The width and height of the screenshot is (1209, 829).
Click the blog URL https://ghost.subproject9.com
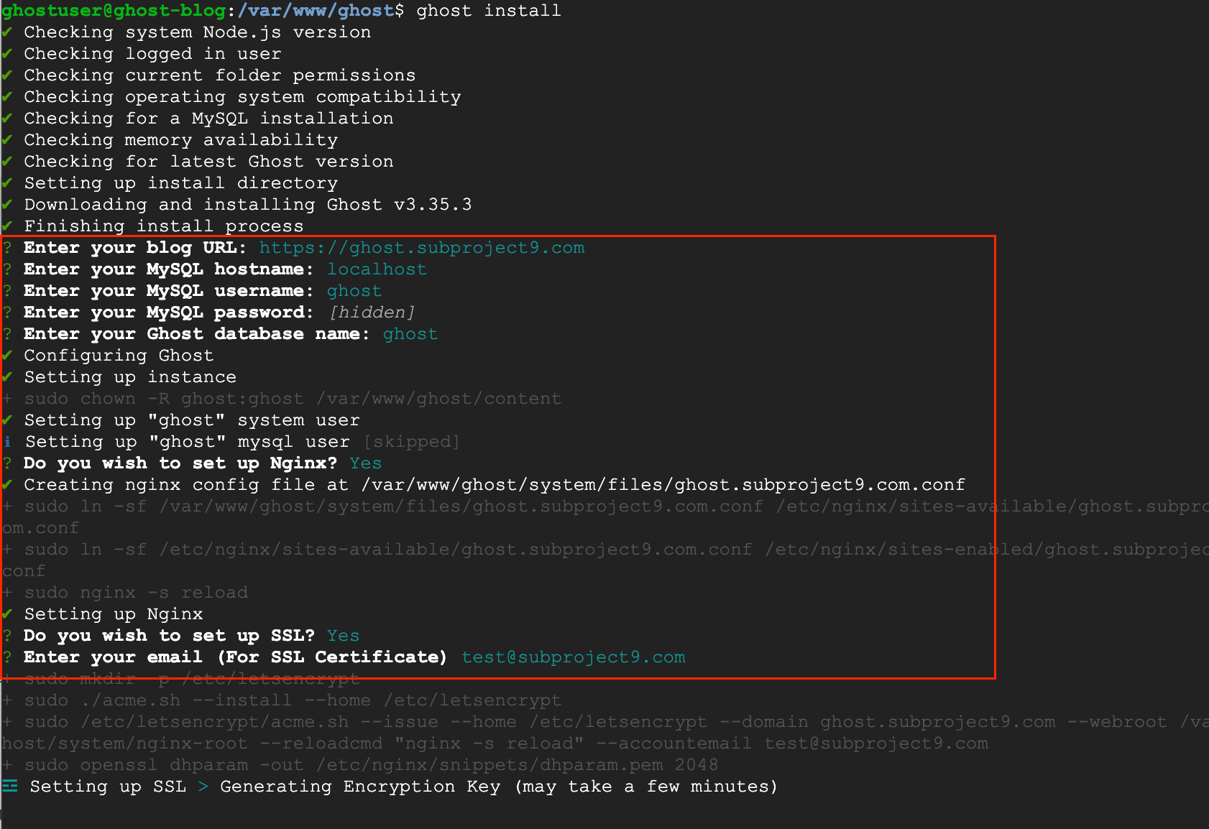point(422,248)
